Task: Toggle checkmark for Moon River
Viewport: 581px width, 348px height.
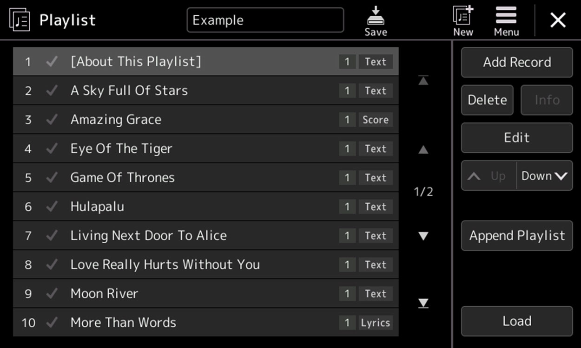Action: 52,293
